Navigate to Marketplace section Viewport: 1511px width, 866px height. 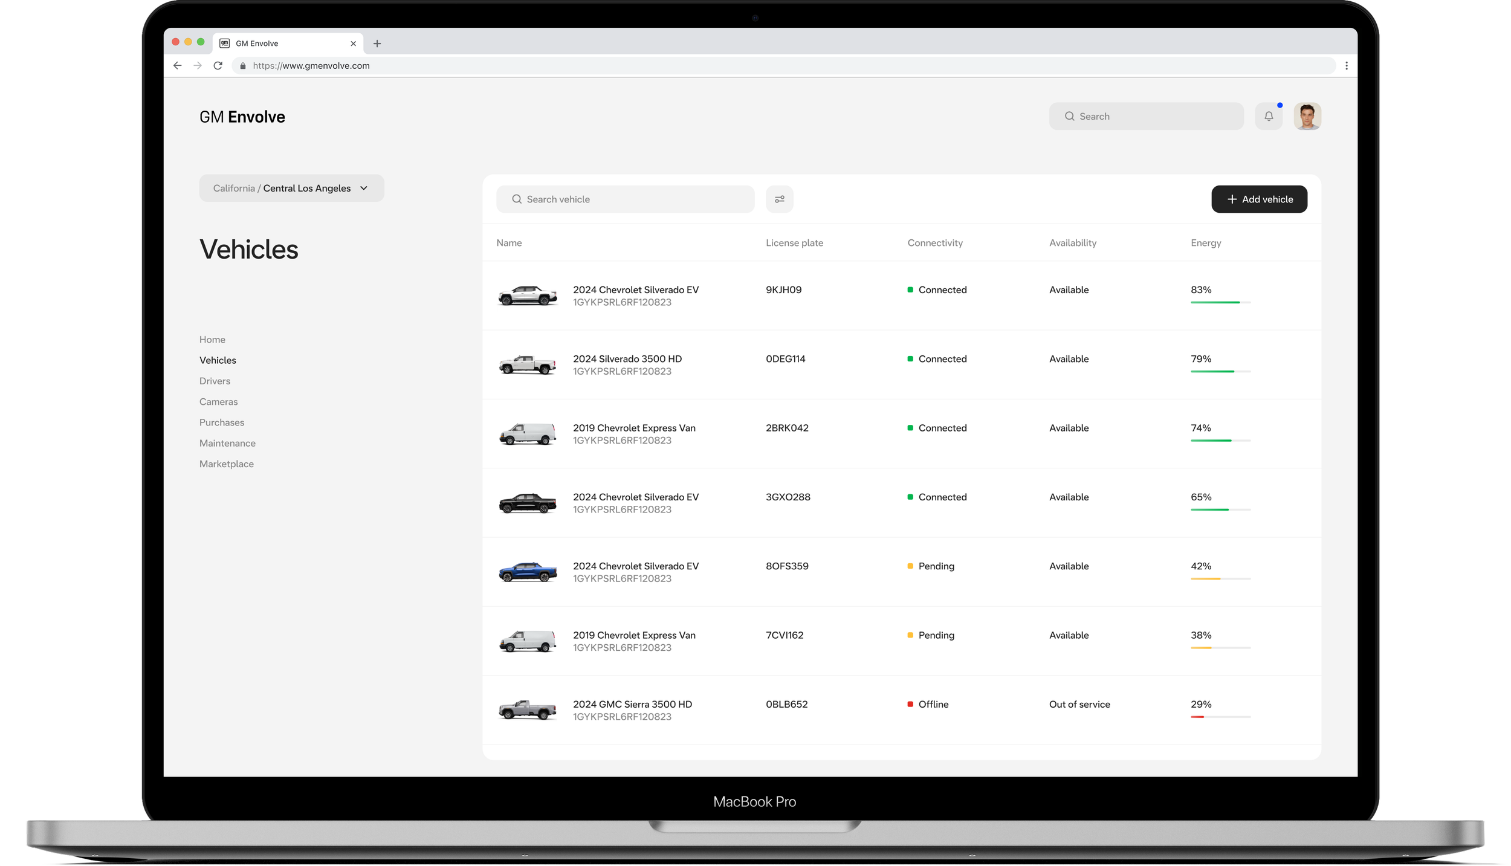[226, 464]
